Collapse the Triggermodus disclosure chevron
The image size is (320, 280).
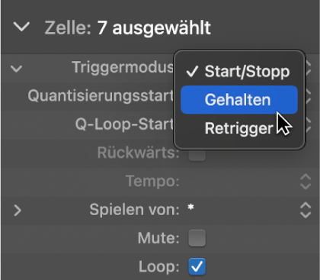[17, 69]
